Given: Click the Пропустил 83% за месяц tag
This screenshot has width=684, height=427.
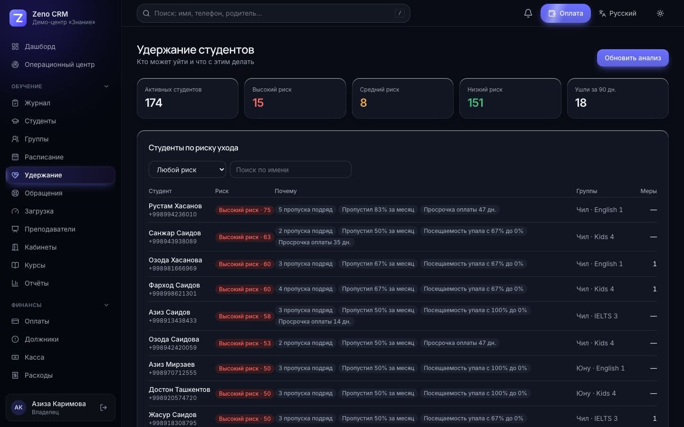Looking at the screenshot, I should click(x=378, y=210).
